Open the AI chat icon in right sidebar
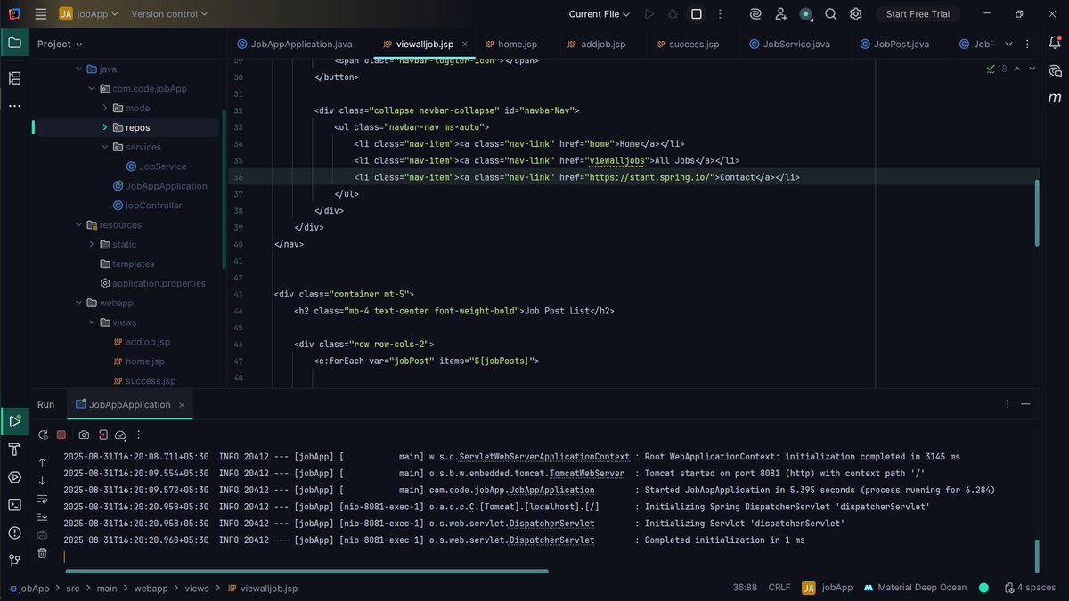The height and width of the screenshot is (601, 1069). click(1055, 70)
